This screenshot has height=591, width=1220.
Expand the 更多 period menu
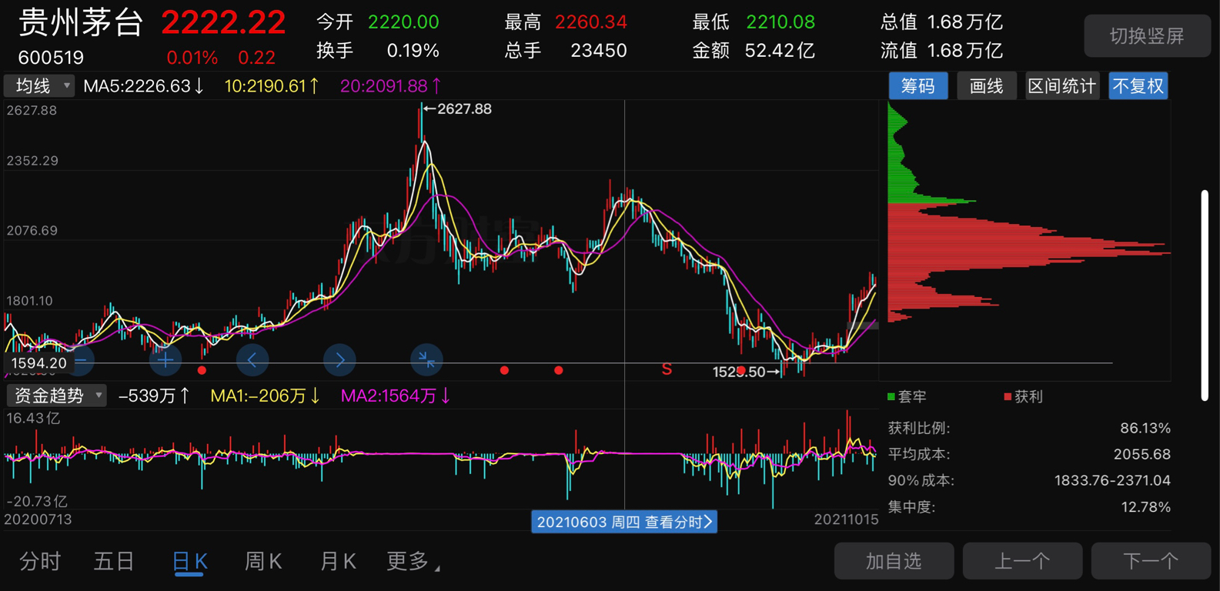pyautogui.click(x=413, y=561)
